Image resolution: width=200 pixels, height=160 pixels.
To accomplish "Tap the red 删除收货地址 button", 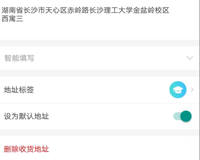I will 26,149.
